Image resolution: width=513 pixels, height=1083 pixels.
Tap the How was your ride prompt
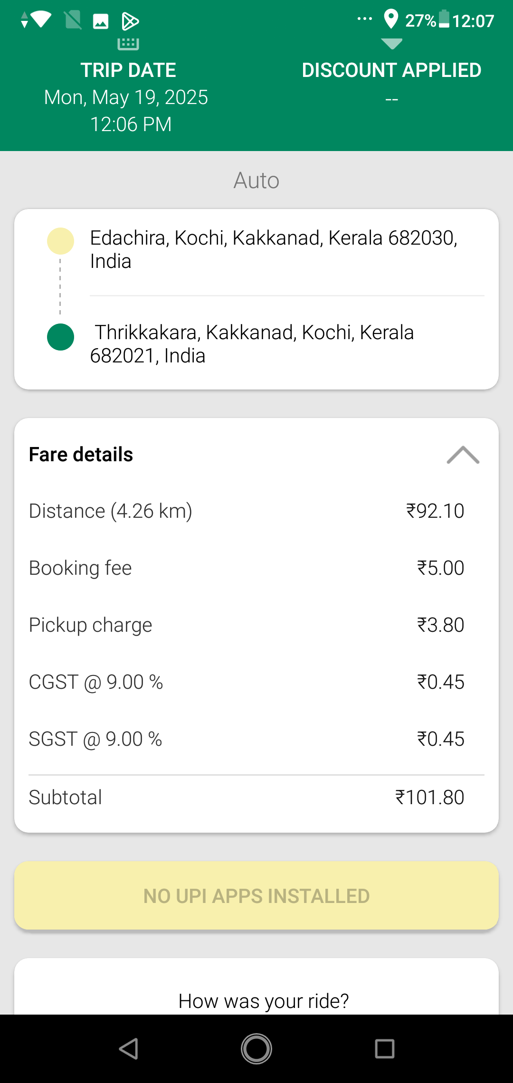click(x=263, y=1000)
